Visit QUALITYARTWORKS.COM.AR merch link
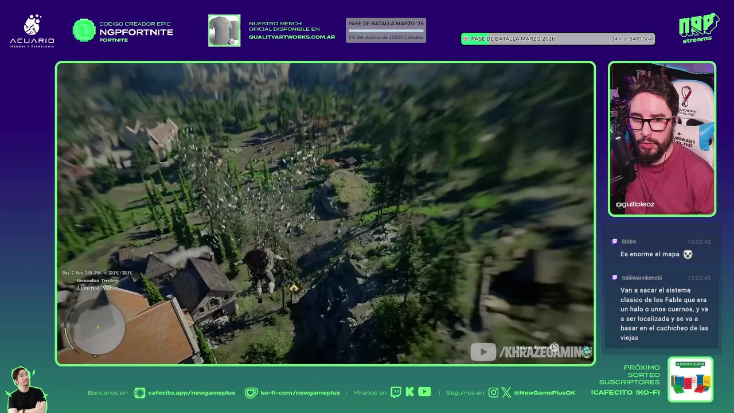 pyautogui.click(x=292, y=37)
